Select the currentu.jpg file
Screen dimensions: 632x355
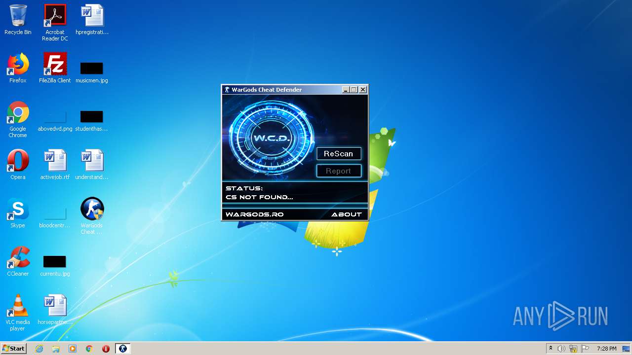click(55, 266)
